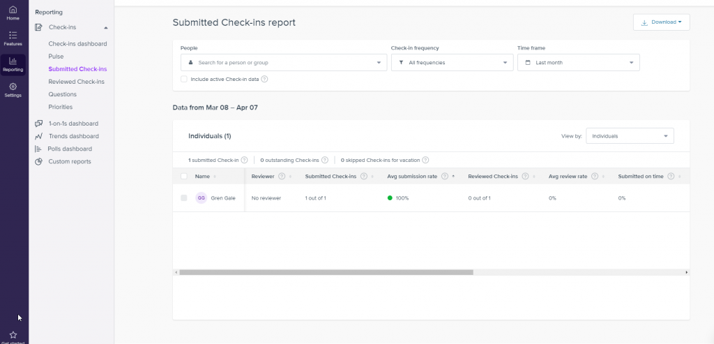Click the Trends dashboard line chart icon

pyautogui.click(x=39, y=136)
